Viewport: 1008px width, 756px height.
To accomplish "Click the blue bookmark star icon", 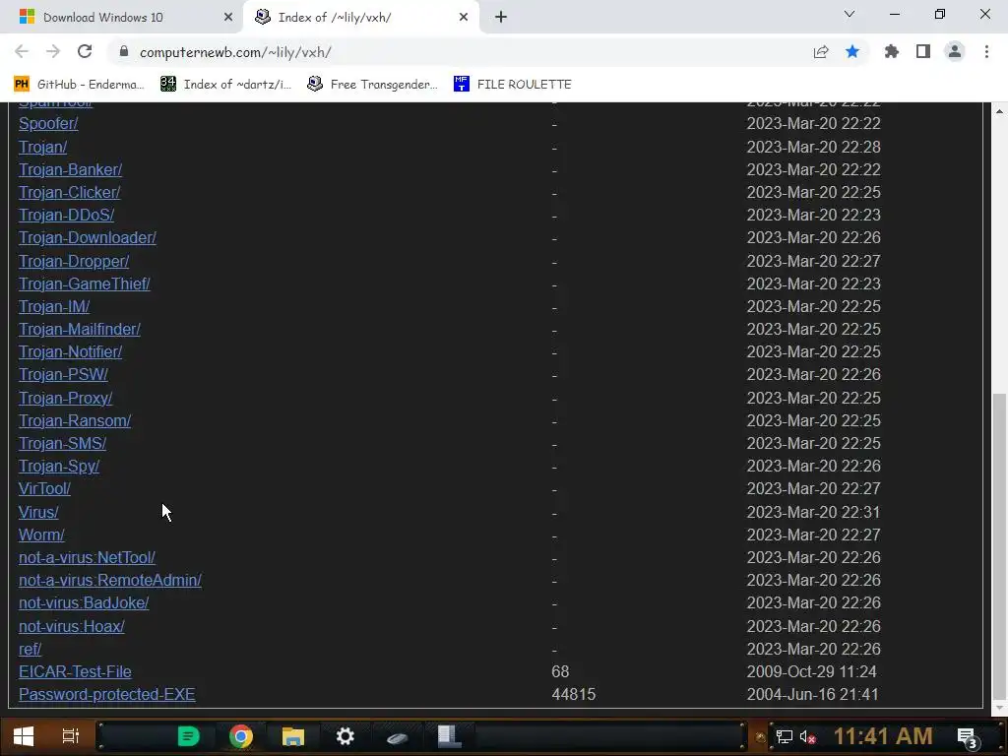I will point(852,51).
